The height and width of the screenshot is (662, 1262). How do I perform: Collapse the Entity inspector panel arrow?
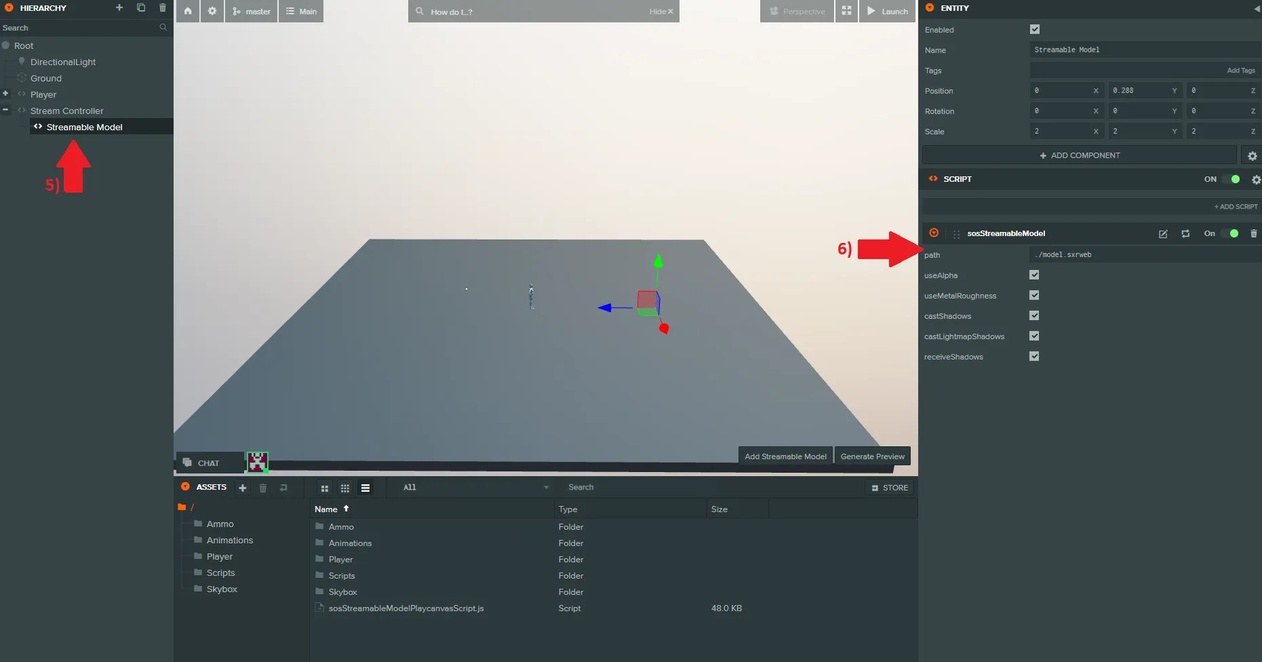tap(1257, 8)
